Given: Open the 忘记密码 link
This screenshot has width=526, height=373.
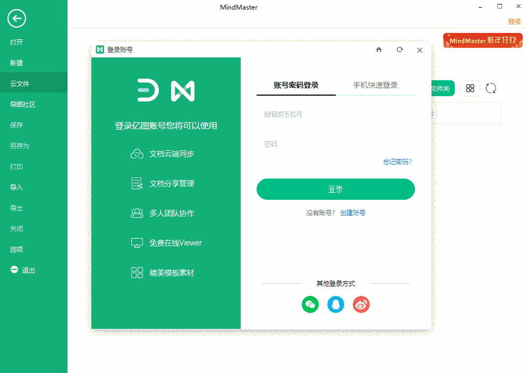Looking at the screenshot, I should click(x=397, y=162).
